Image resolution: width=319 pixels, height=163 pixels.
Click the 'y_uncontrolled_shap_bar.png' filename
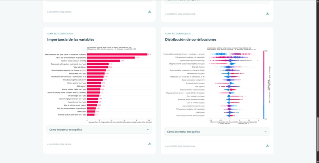click(59, 144)
